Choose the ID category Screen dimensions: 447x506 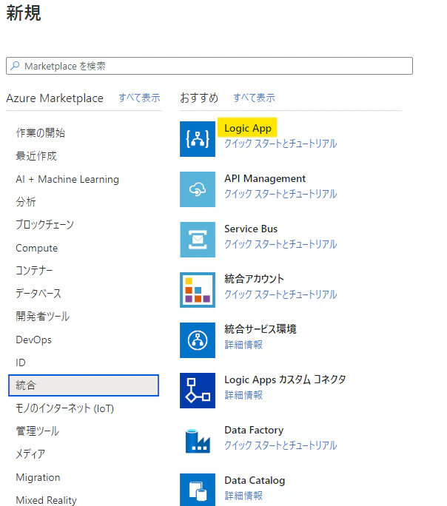tap(21, 362)
